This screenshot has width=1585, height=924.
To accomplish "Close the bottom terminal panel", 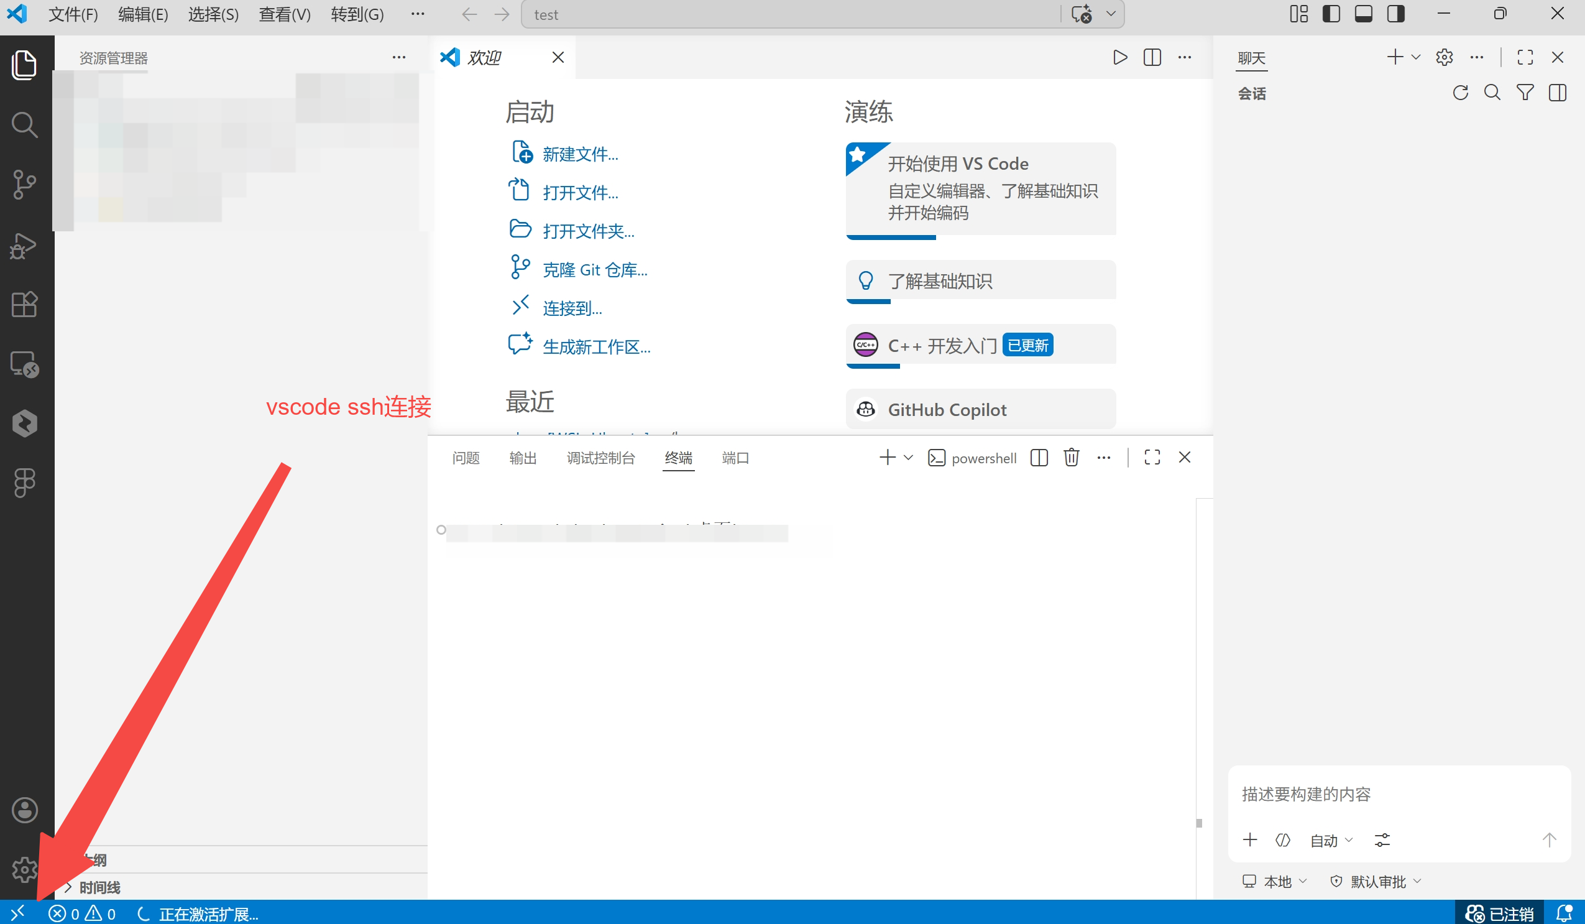I will (1184, 457).
